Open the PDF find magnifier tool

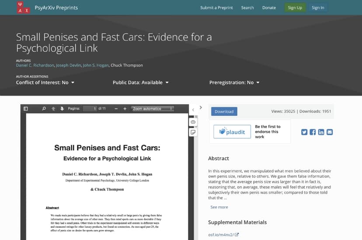pyautogui.click(x=44, y=108)
